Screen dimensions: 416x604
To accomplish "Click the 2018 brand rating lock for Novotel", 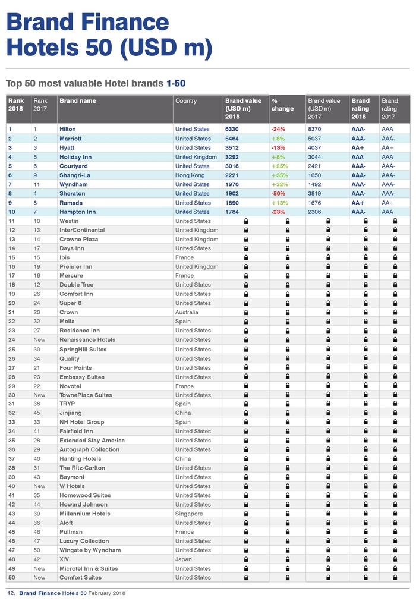I will pyautogui.click(x=365, y=386).
